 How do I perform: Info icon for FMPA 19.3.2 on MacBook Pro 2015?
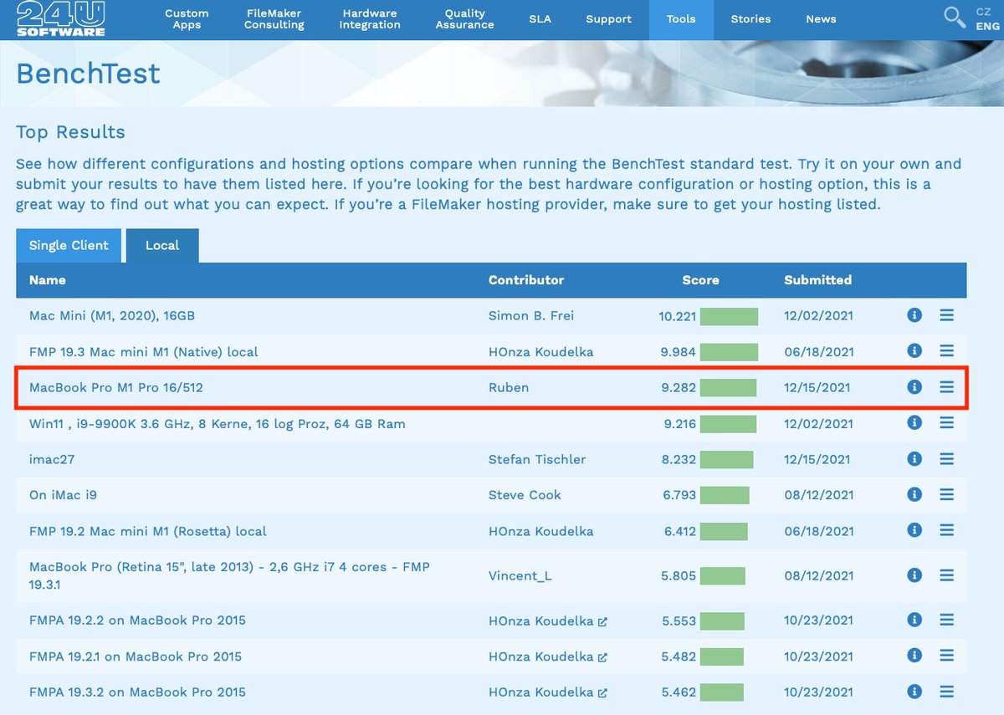914,692
